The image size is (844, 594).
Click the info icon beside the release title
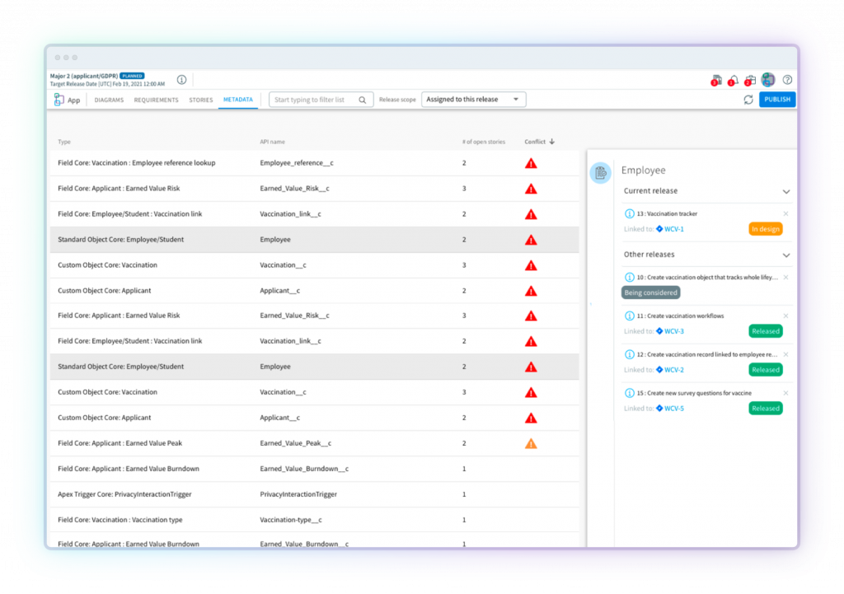click(181, 80)
